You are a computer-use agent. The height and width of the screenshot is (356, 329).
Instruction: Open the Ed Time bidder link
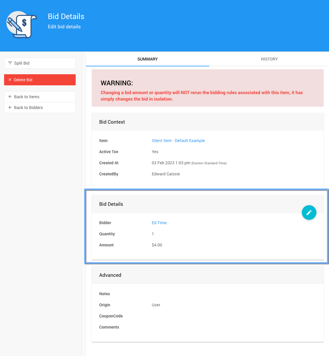[x=159, y=223]
